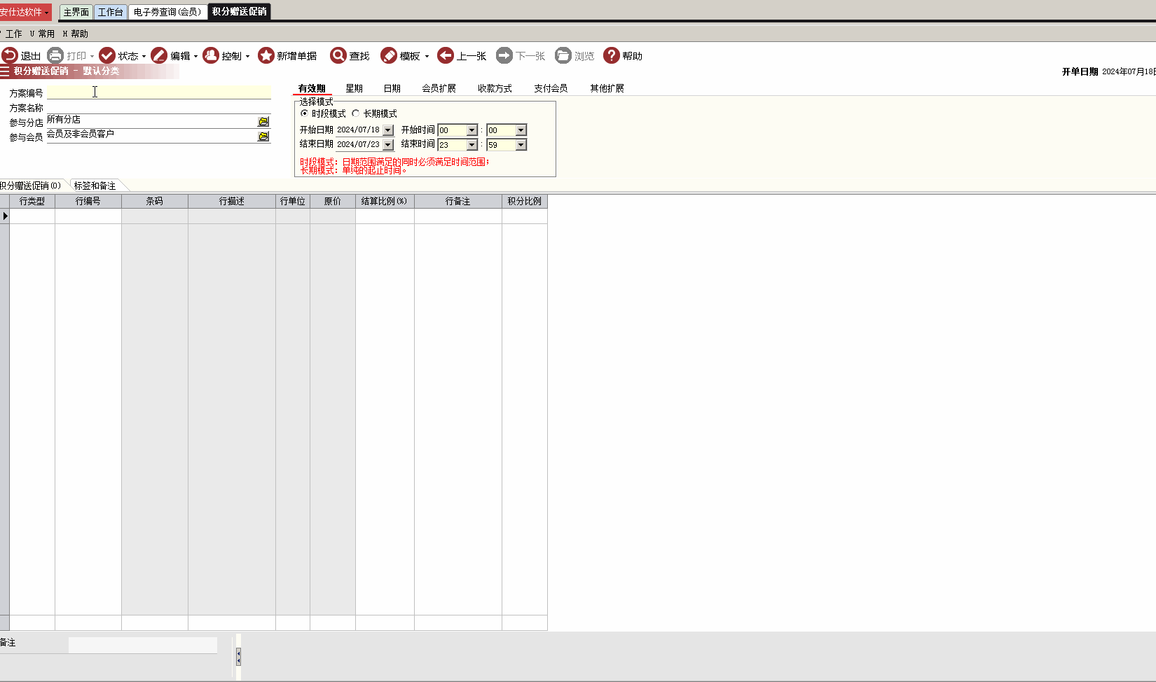Open the 支付会员 tab
Image resolution: width=1156 pixels, height=682 pixels.
551,88
